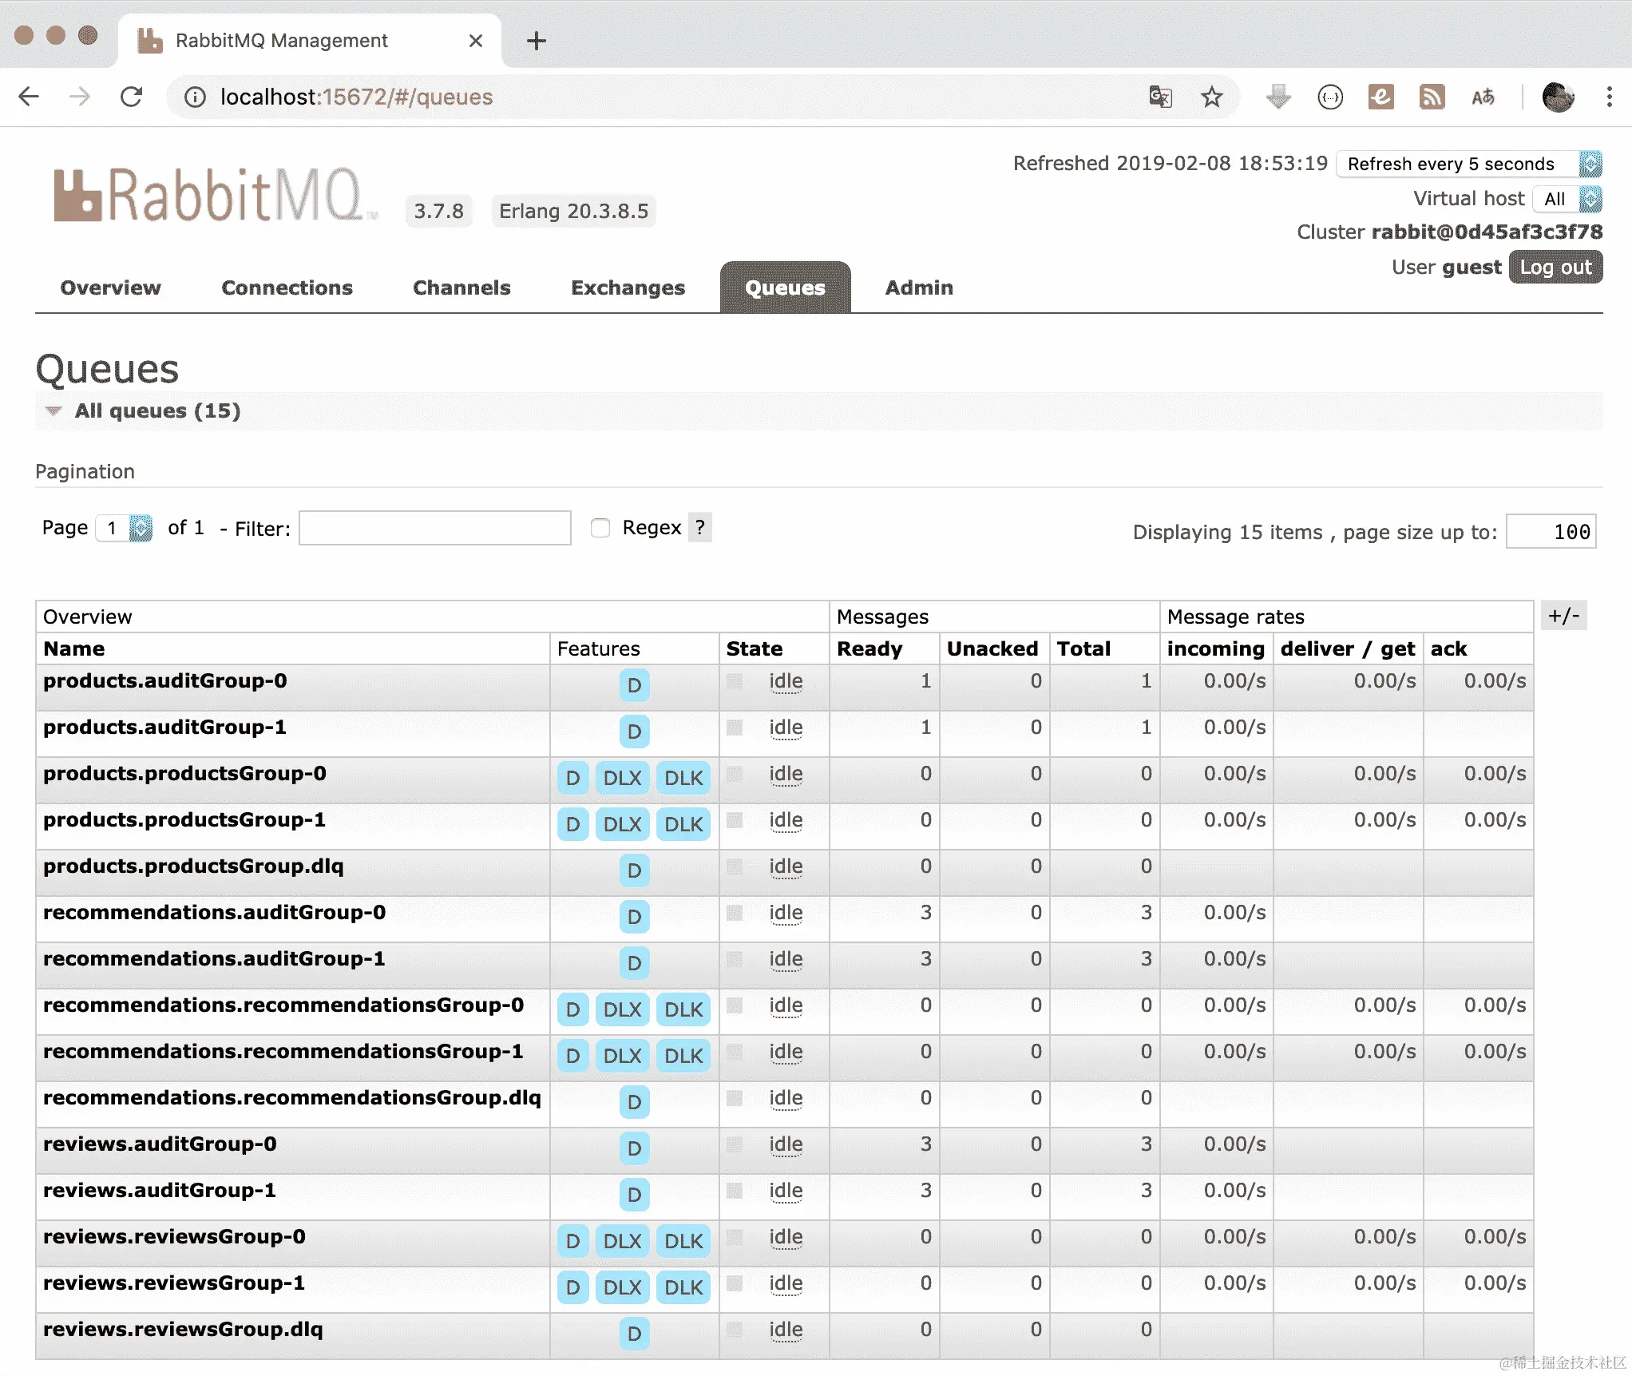Click the +/- column selector button

(1563, 616)
